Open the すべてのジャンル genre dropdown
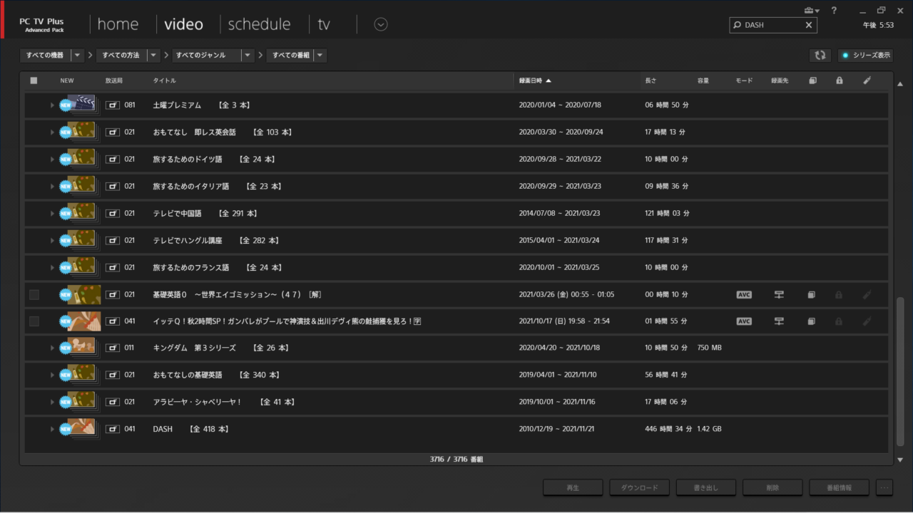Viewport: 913px width, 513px height. (x=247, y=55)
